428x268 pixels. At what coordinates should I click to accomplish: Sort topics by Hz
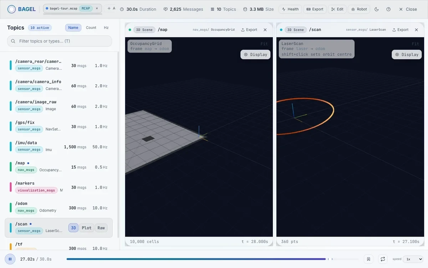[106, 28]
